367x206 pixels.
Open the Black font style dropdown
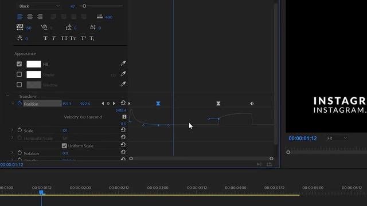[39, 6]
